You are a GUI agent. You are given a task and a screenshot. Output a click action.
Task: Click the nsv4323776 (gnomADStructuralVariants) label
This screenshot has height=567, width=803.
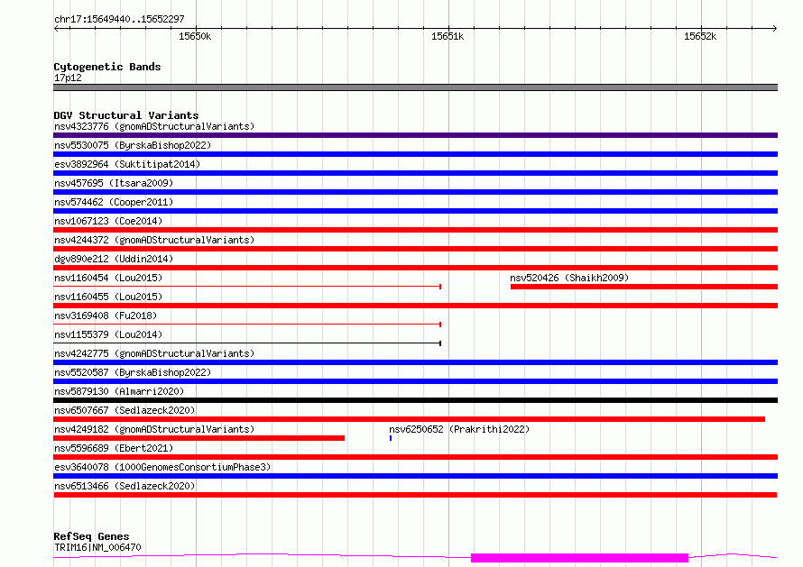point(154,126)
